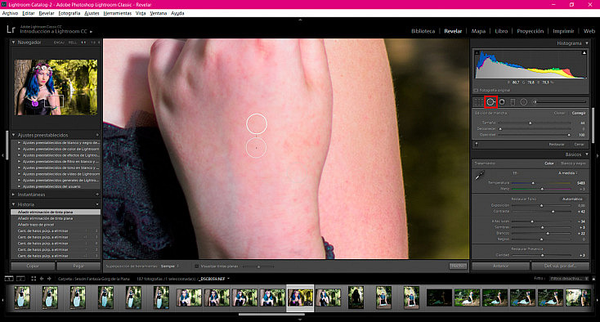600x322 pixels.
Task: Collapse the Historia panel
Action: [x=13, y=204]
